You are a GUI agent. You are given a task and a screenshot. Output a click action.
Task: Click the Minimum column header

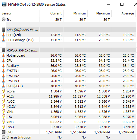point(76,13)
